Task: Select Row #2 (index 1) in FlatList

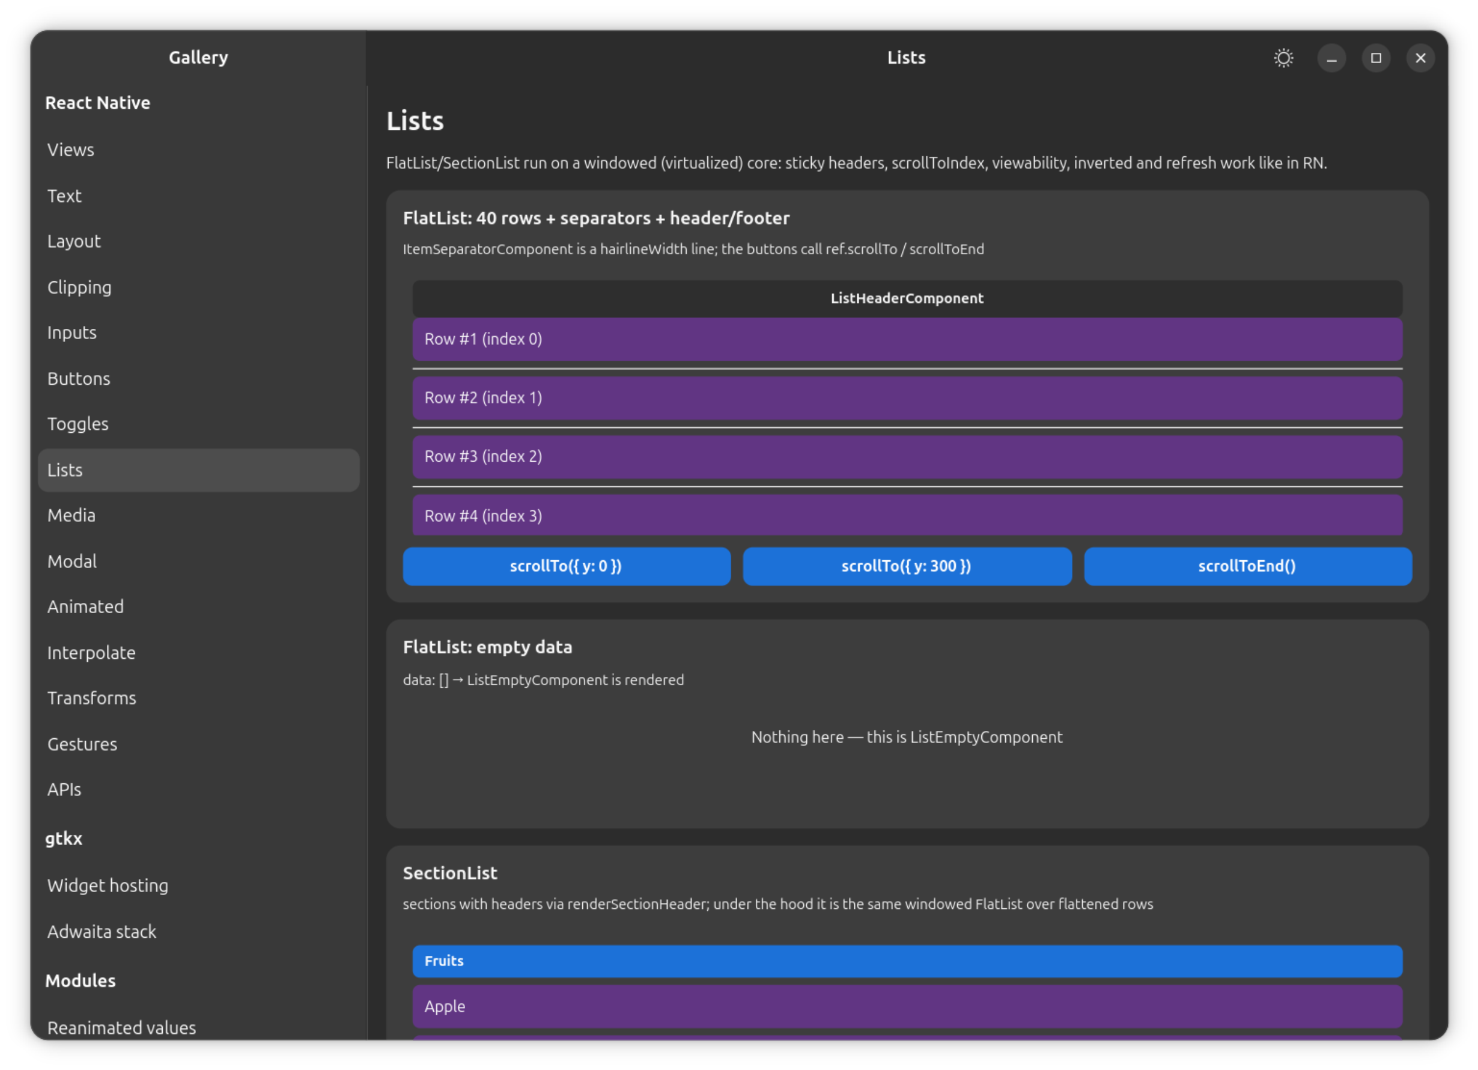Action: [907, 398]
